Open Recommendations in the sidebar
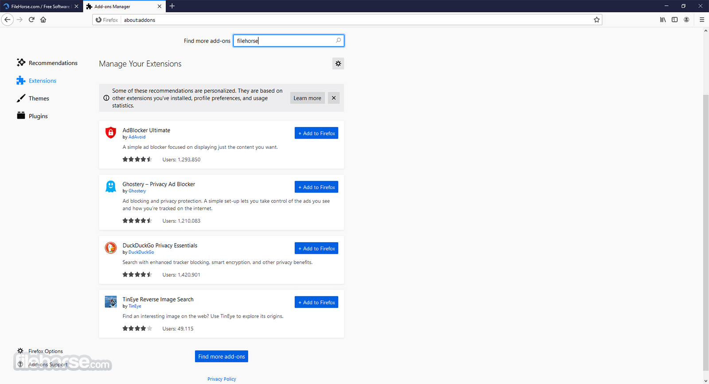 coord(47,63)
